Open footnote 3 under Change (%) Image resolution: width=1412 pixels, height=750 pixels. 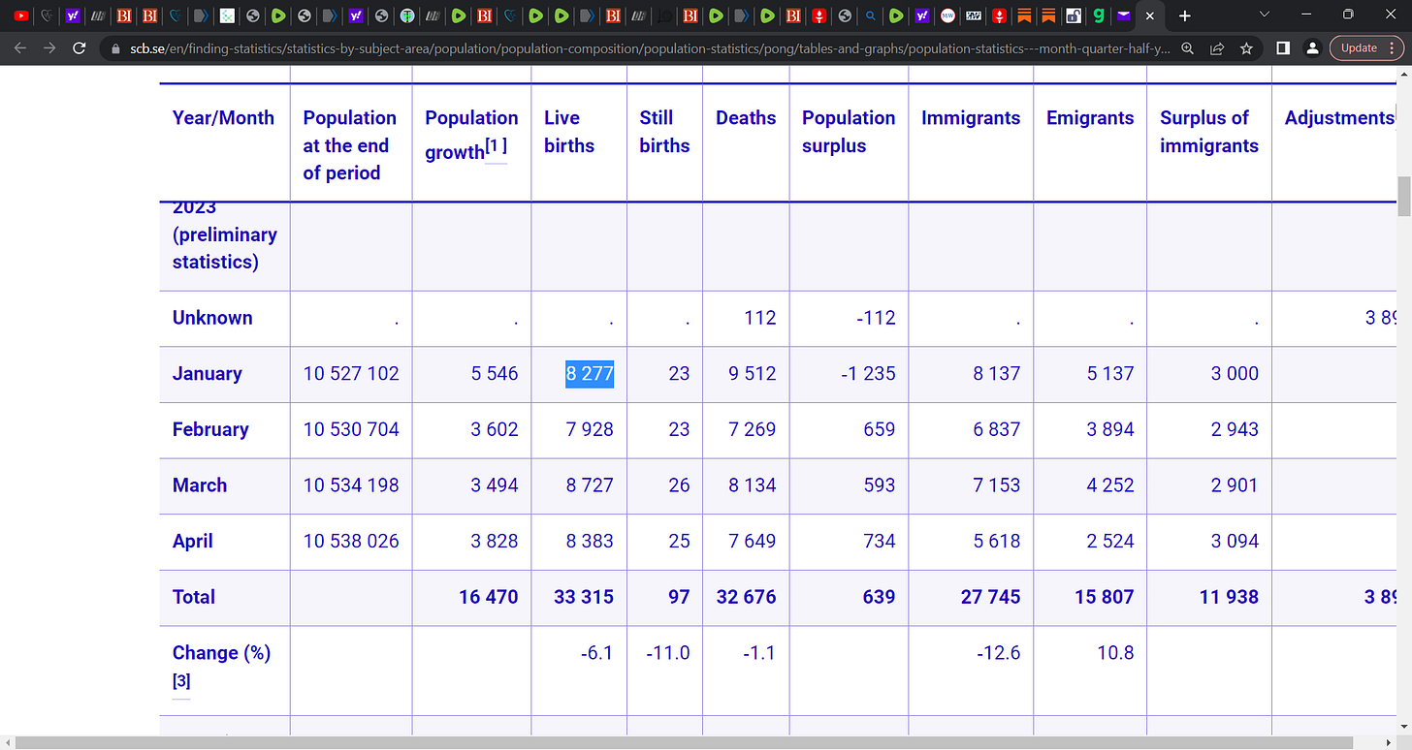[181, 681]
